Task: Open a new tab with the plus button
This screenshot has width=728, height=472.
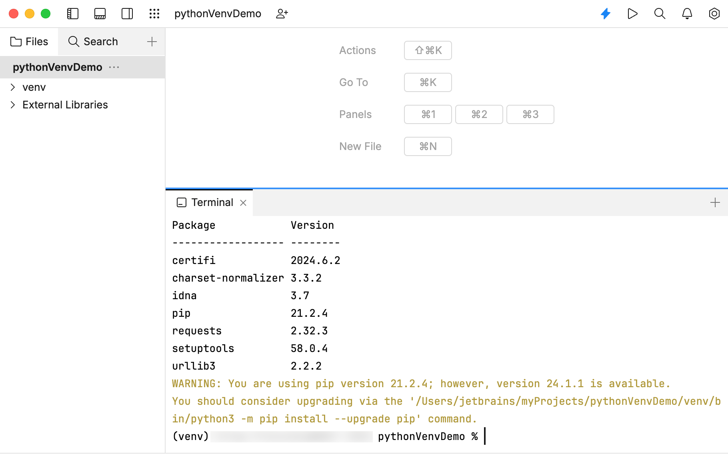Action: pyautogui.click(x=715, y=202)
